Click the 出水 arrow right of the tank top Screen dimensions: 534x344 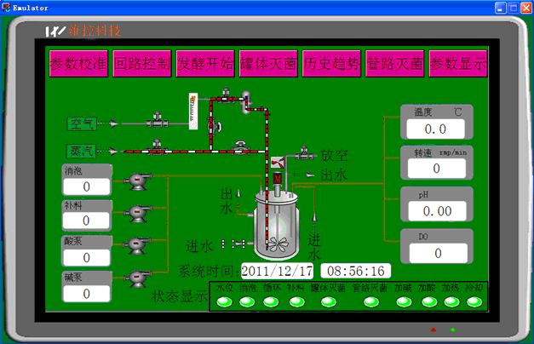click(x=309, y=175)
